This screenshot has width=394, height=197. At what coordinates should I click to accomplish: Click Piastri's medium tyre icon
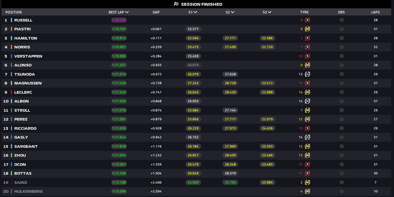tap(308, 29)
